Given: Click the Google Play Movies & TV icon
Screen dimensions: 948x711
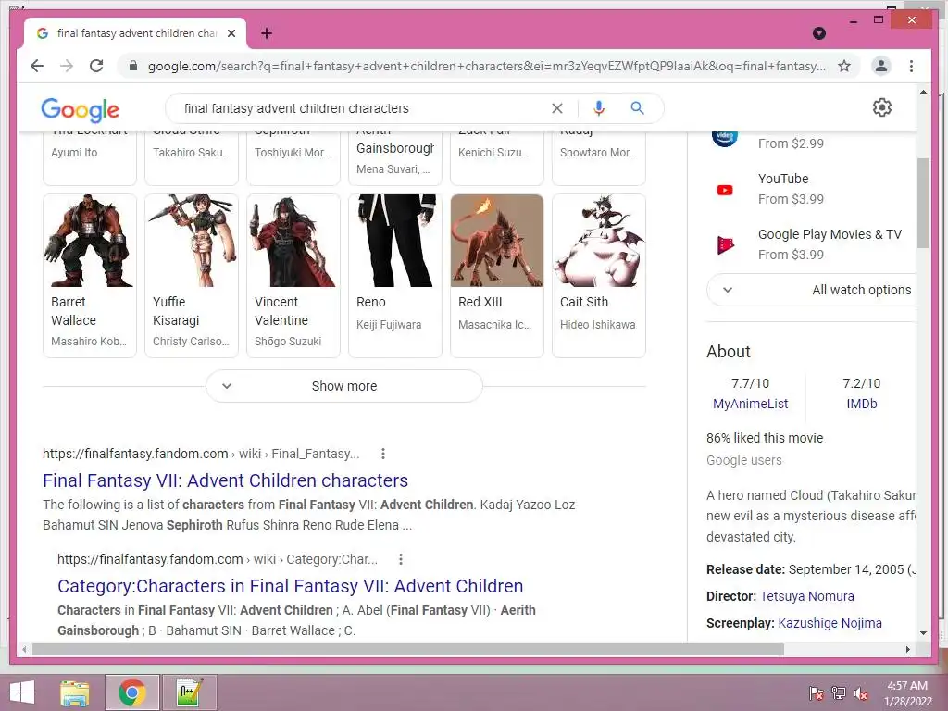Looking at the screenshot, I should [725, 244].
